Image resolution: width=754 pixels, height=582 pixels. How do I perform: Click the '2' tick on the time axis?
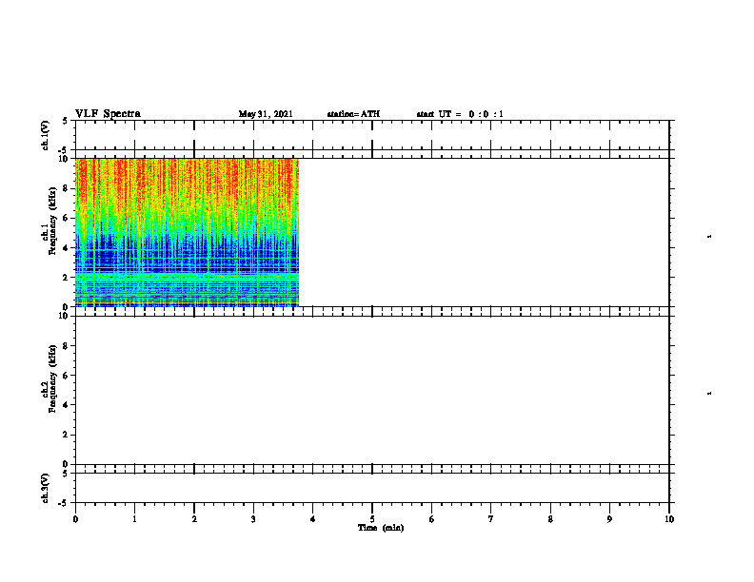coord(194,519)
